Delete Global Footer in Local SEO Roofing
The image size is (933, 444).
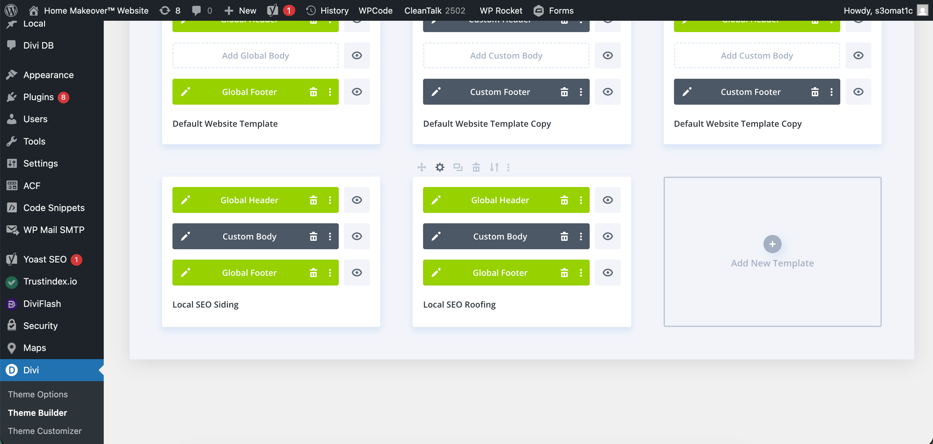click(x=564, y=272)
